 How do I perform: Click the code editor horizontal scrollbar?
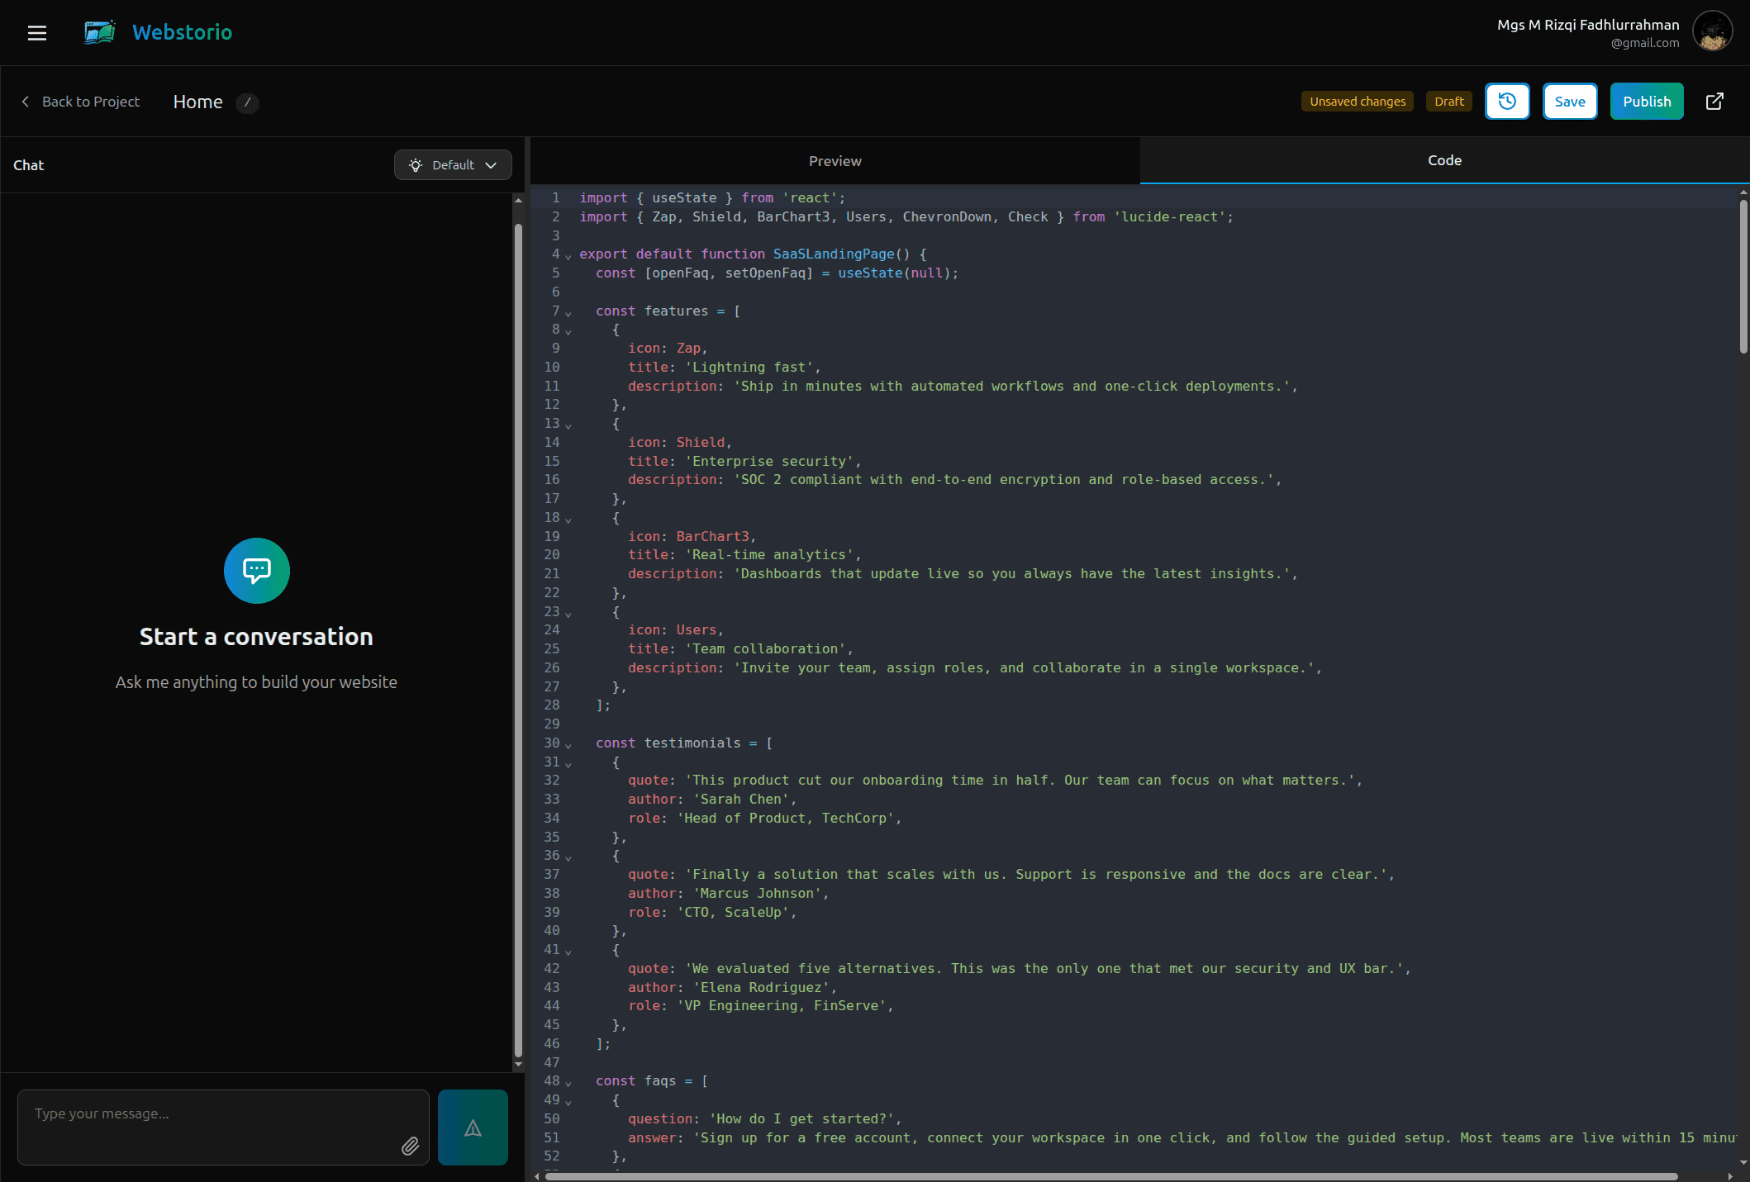tap(1111, 1176)
